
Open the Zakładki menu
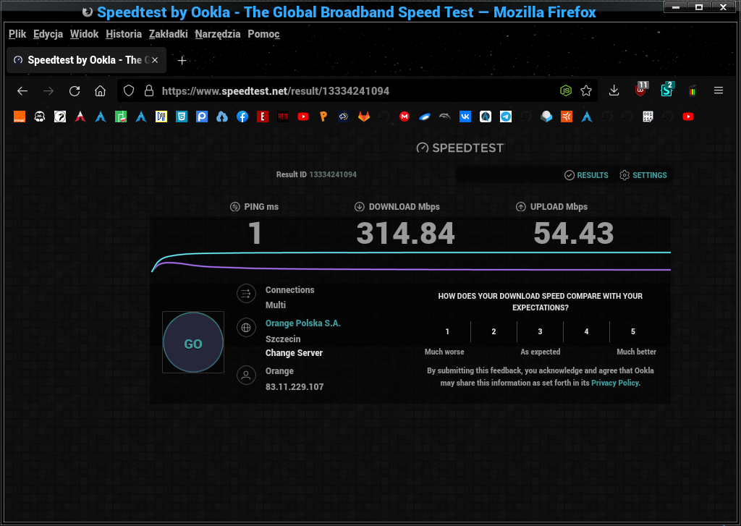coord(168,34)
